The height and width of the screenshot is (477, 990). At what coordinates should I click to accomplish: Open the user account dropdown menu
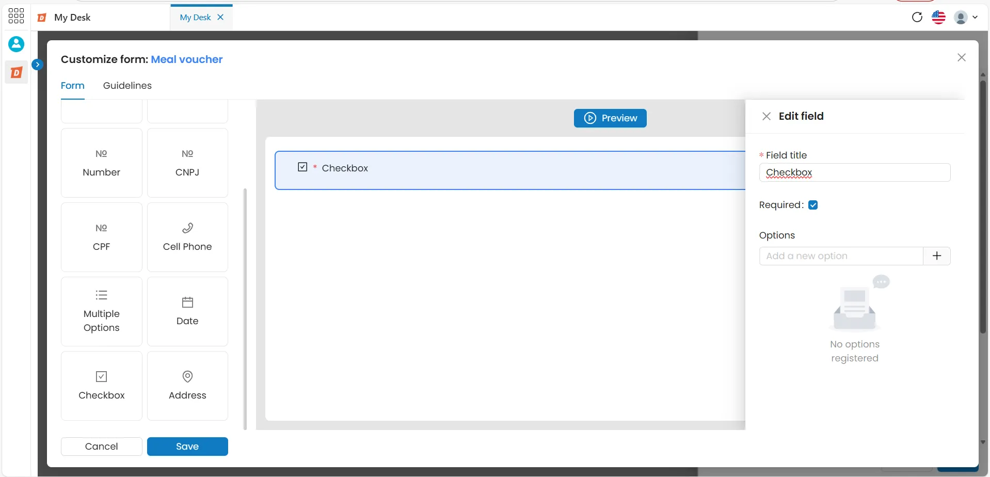pos(966,17)
